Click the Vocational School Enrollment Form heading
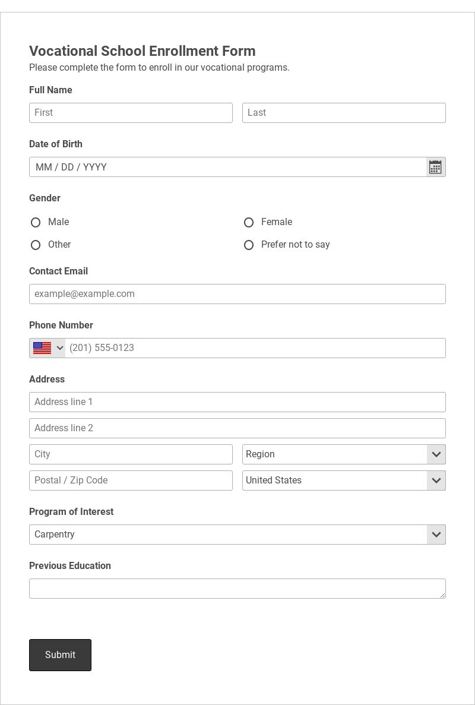Viewport: 475px width, 705px height. (x=142, y=51)
